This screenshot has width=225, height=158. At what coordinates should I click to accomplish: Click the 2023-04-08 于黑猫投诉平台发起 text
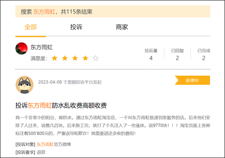70,82
